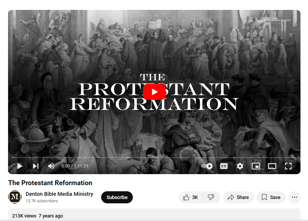The width and height of the screenshot is (308, 221).
Task: Open the Share dialog
Action: click(x=239, y=197)
